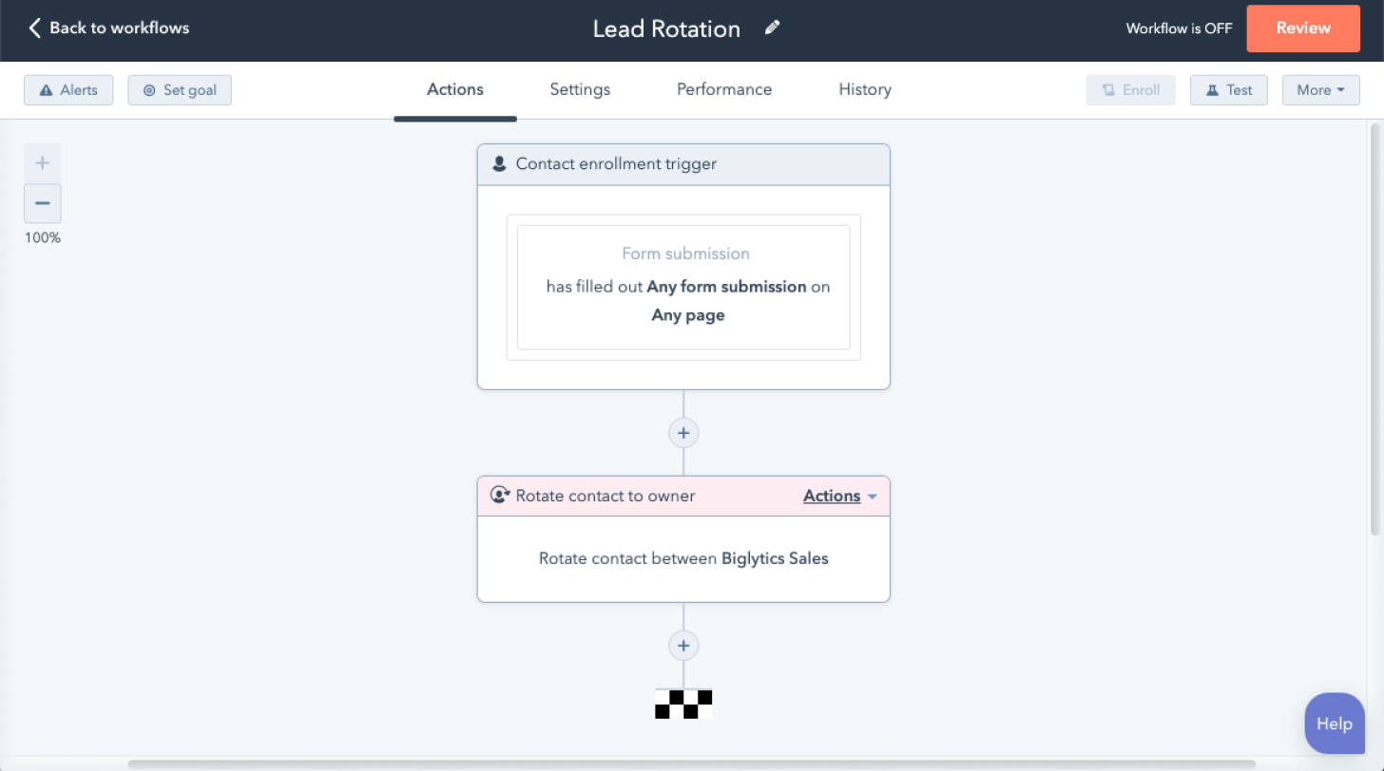
Task: Open the History tab
Action: (x=864, y=89)
